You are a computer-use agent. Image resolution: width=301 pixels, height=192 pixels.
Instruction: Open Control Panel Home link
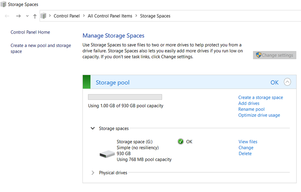pyautogui.click(x=30, y=32)
